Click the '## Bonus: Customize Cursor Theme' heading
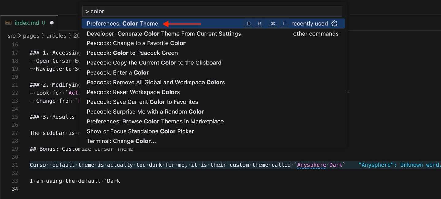 click(81, 149)
